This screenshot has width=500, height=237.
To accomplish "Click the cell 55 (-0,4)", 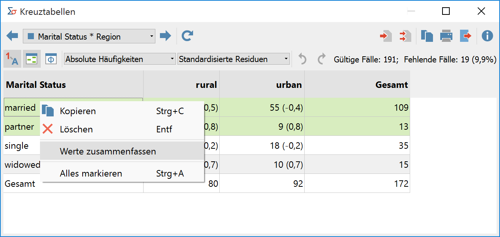I will tap(262, 108).
